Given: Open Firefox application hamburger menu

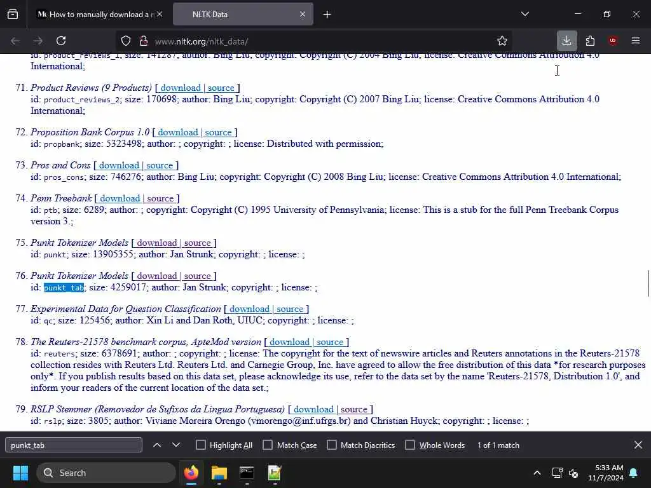Looking at the screenshot, I should (636, 41).
